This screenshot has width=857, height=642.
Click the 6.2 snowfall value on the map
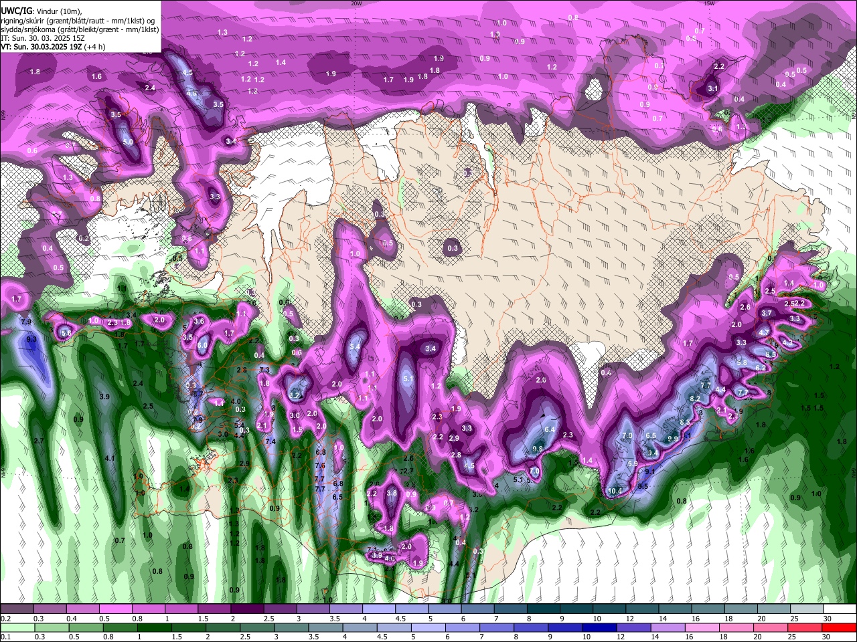tap(760, 368)
